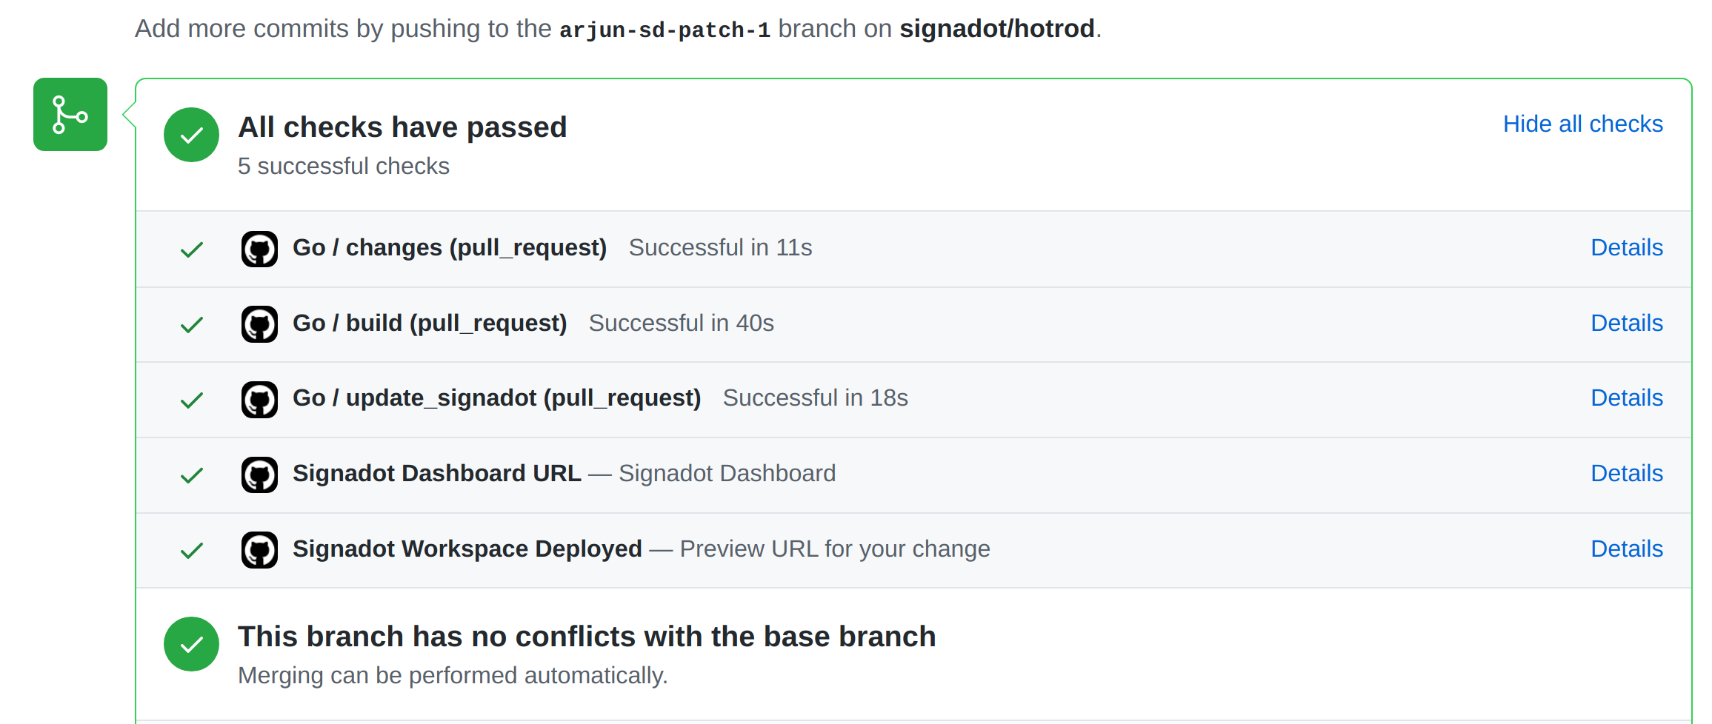Click the green checkmark beside no conflicts message
This screenshot has width=1712, height=724.
(191, 644)
